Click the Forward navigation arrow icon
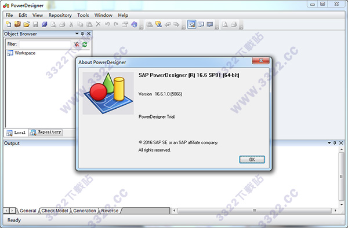The width and height of the screenshot is (348, 228). tap(176, 24)
